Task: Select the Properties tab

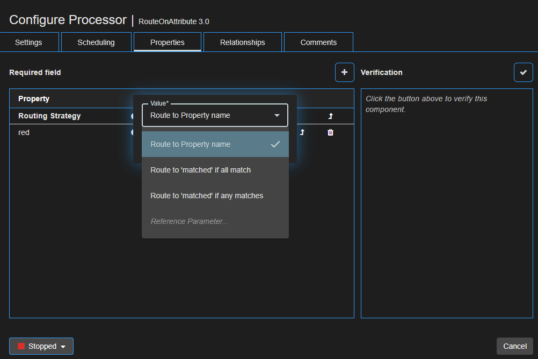Action: [x=168, y=42]
